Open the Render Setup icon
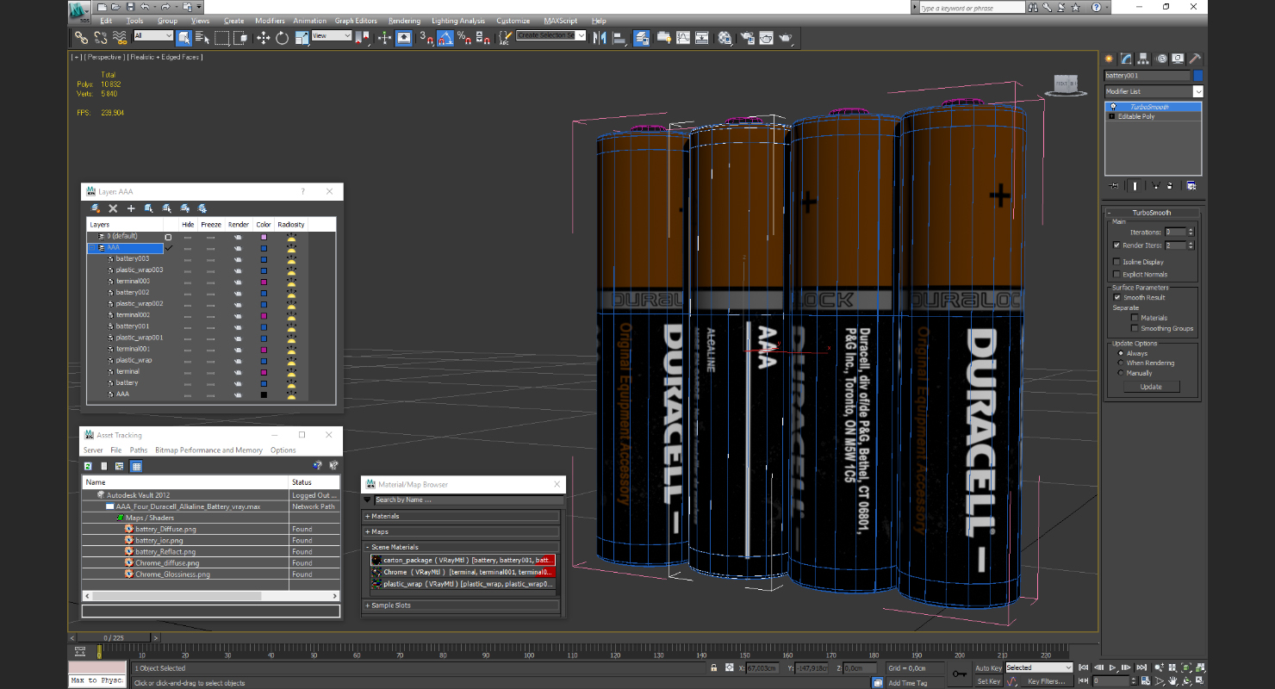The height and width of the screenshot is (689, 1275). pyautogui.click(x=746, y=38)
